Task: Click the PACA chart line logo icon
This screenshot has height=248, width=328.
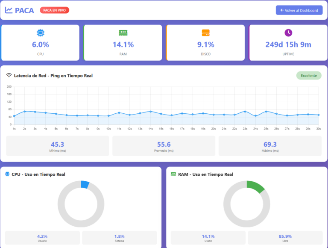Action: [9, 10]
